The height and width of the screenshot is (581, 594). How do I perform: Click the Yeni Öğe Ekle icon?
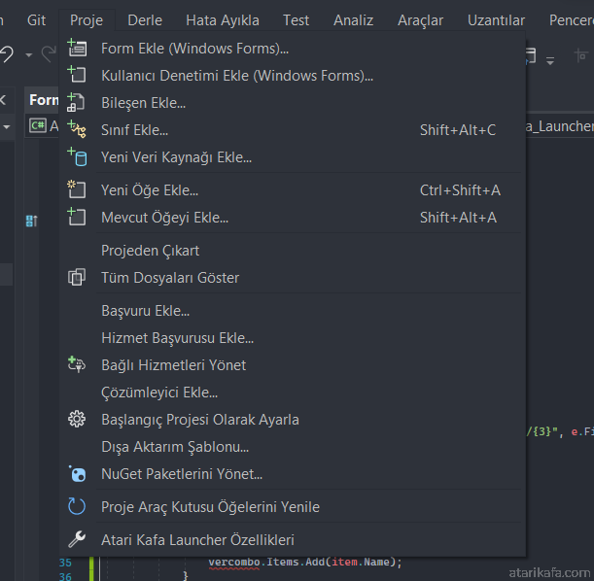(x=77, y=189)
